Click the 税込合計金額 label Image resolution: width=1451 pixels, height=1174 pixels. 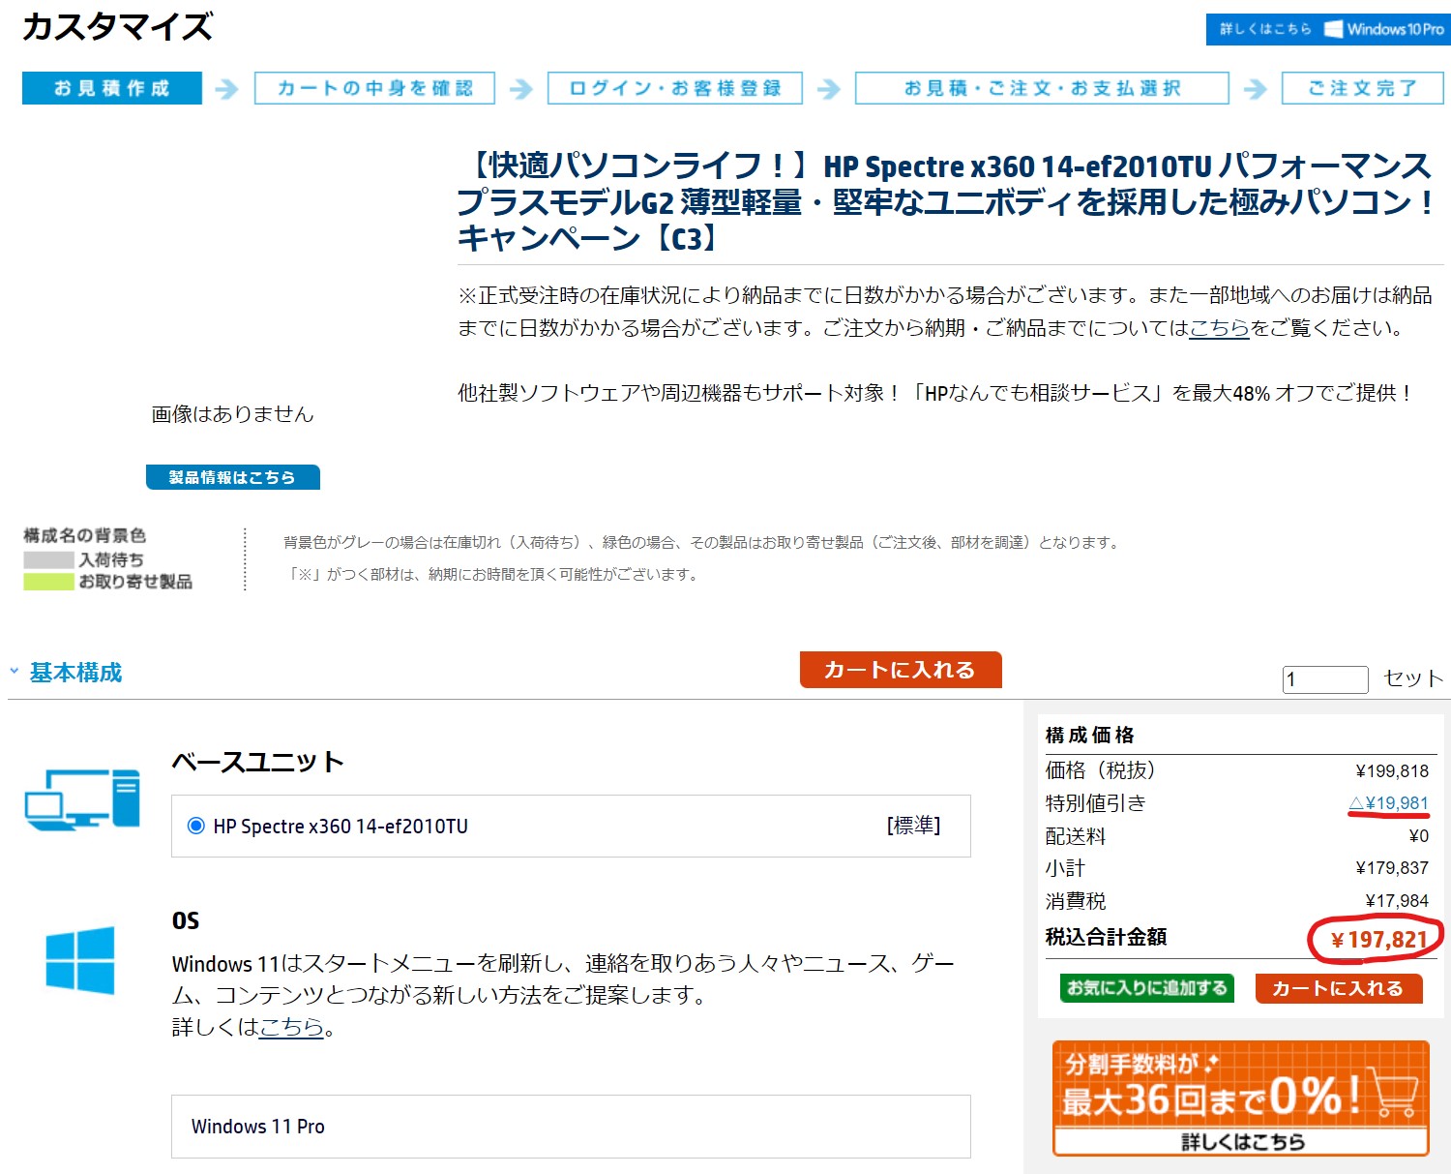point(1106,937)
